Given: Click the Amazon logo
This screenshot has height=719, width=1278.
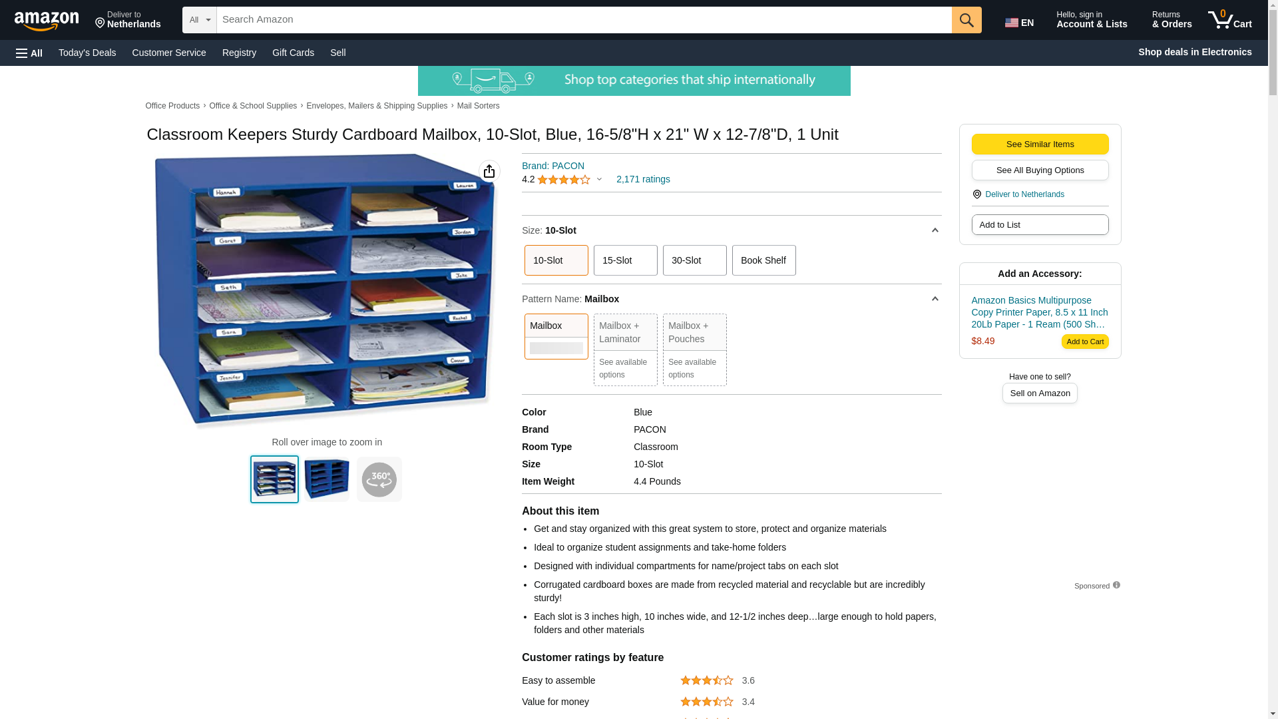Looking at the screenshot, I should point(47,21).
